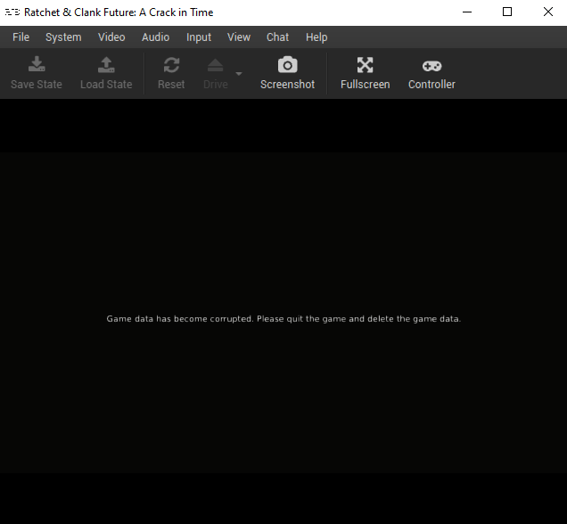567x524 pixels.
Task: Minimize the emulator window
Action: pos(466,12)
